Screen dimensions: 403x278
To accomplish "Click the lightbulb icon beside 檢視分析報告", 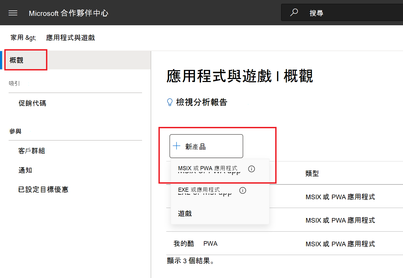I will pos(170,102).
